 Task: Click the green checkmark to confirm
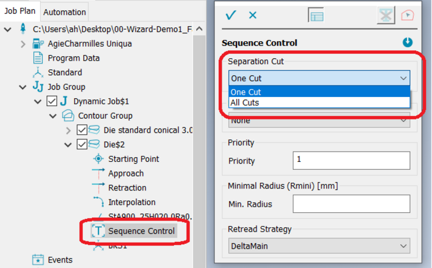tap(230, 16)
